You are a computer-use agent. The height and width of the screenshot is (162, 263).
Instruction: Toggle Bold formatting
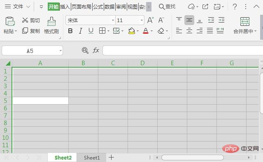tap(70, 31)
